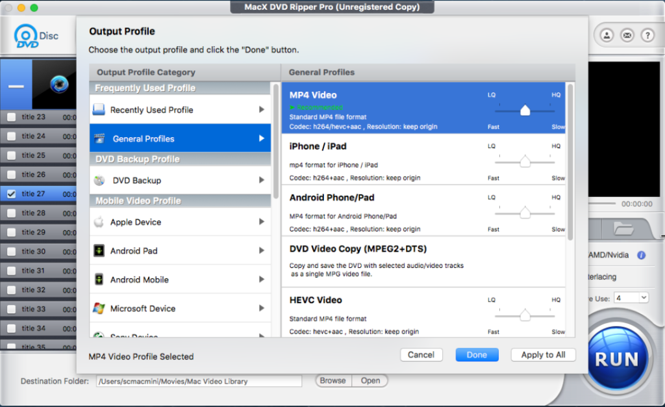665x407 pixels.
Task: Adjust the iPhone / iPad quality slider
Action: (x=525, y=161)
